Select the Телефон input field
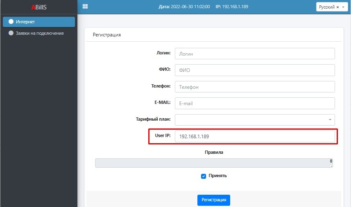 click(255, 87)
